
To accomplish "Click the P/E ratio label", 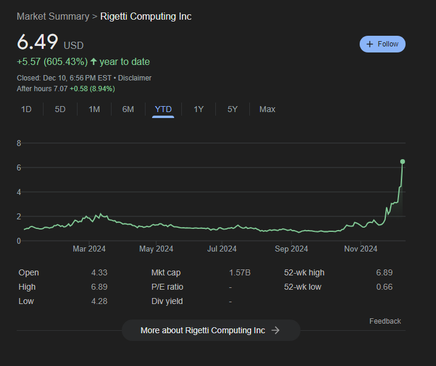I will (x=167, y=287).
